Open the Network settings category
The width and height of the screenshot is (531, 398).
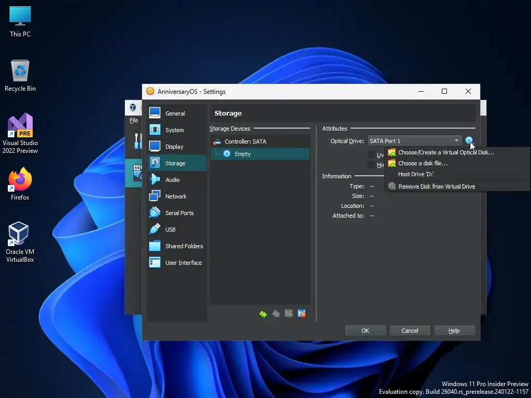[177, 196]
